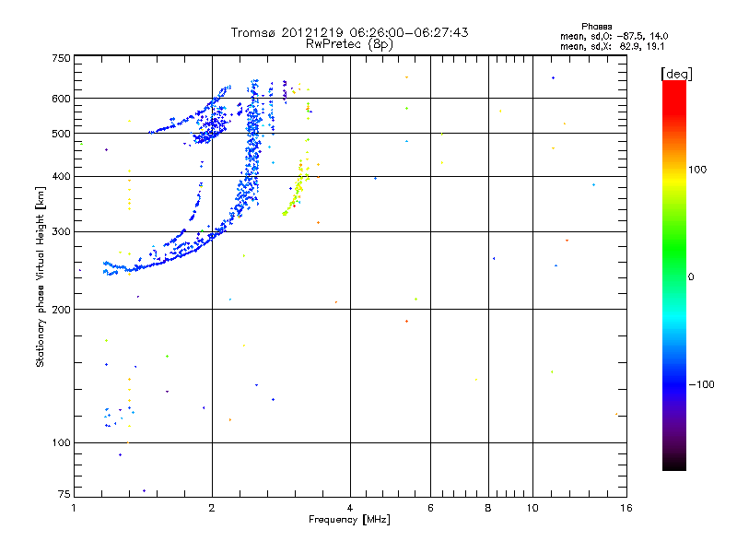Click the RwPretec (8p) subtitle
Screen dimensions: 737x553
coord(349,44)
